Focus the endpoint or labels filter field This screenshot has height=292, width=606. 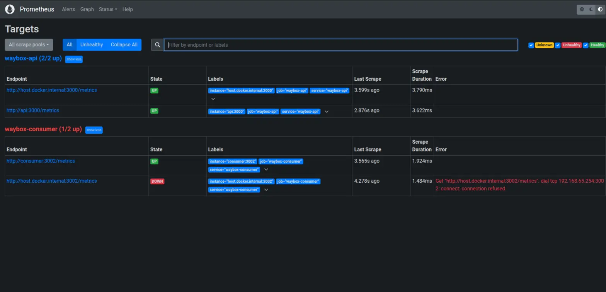[x=341, y=45]
